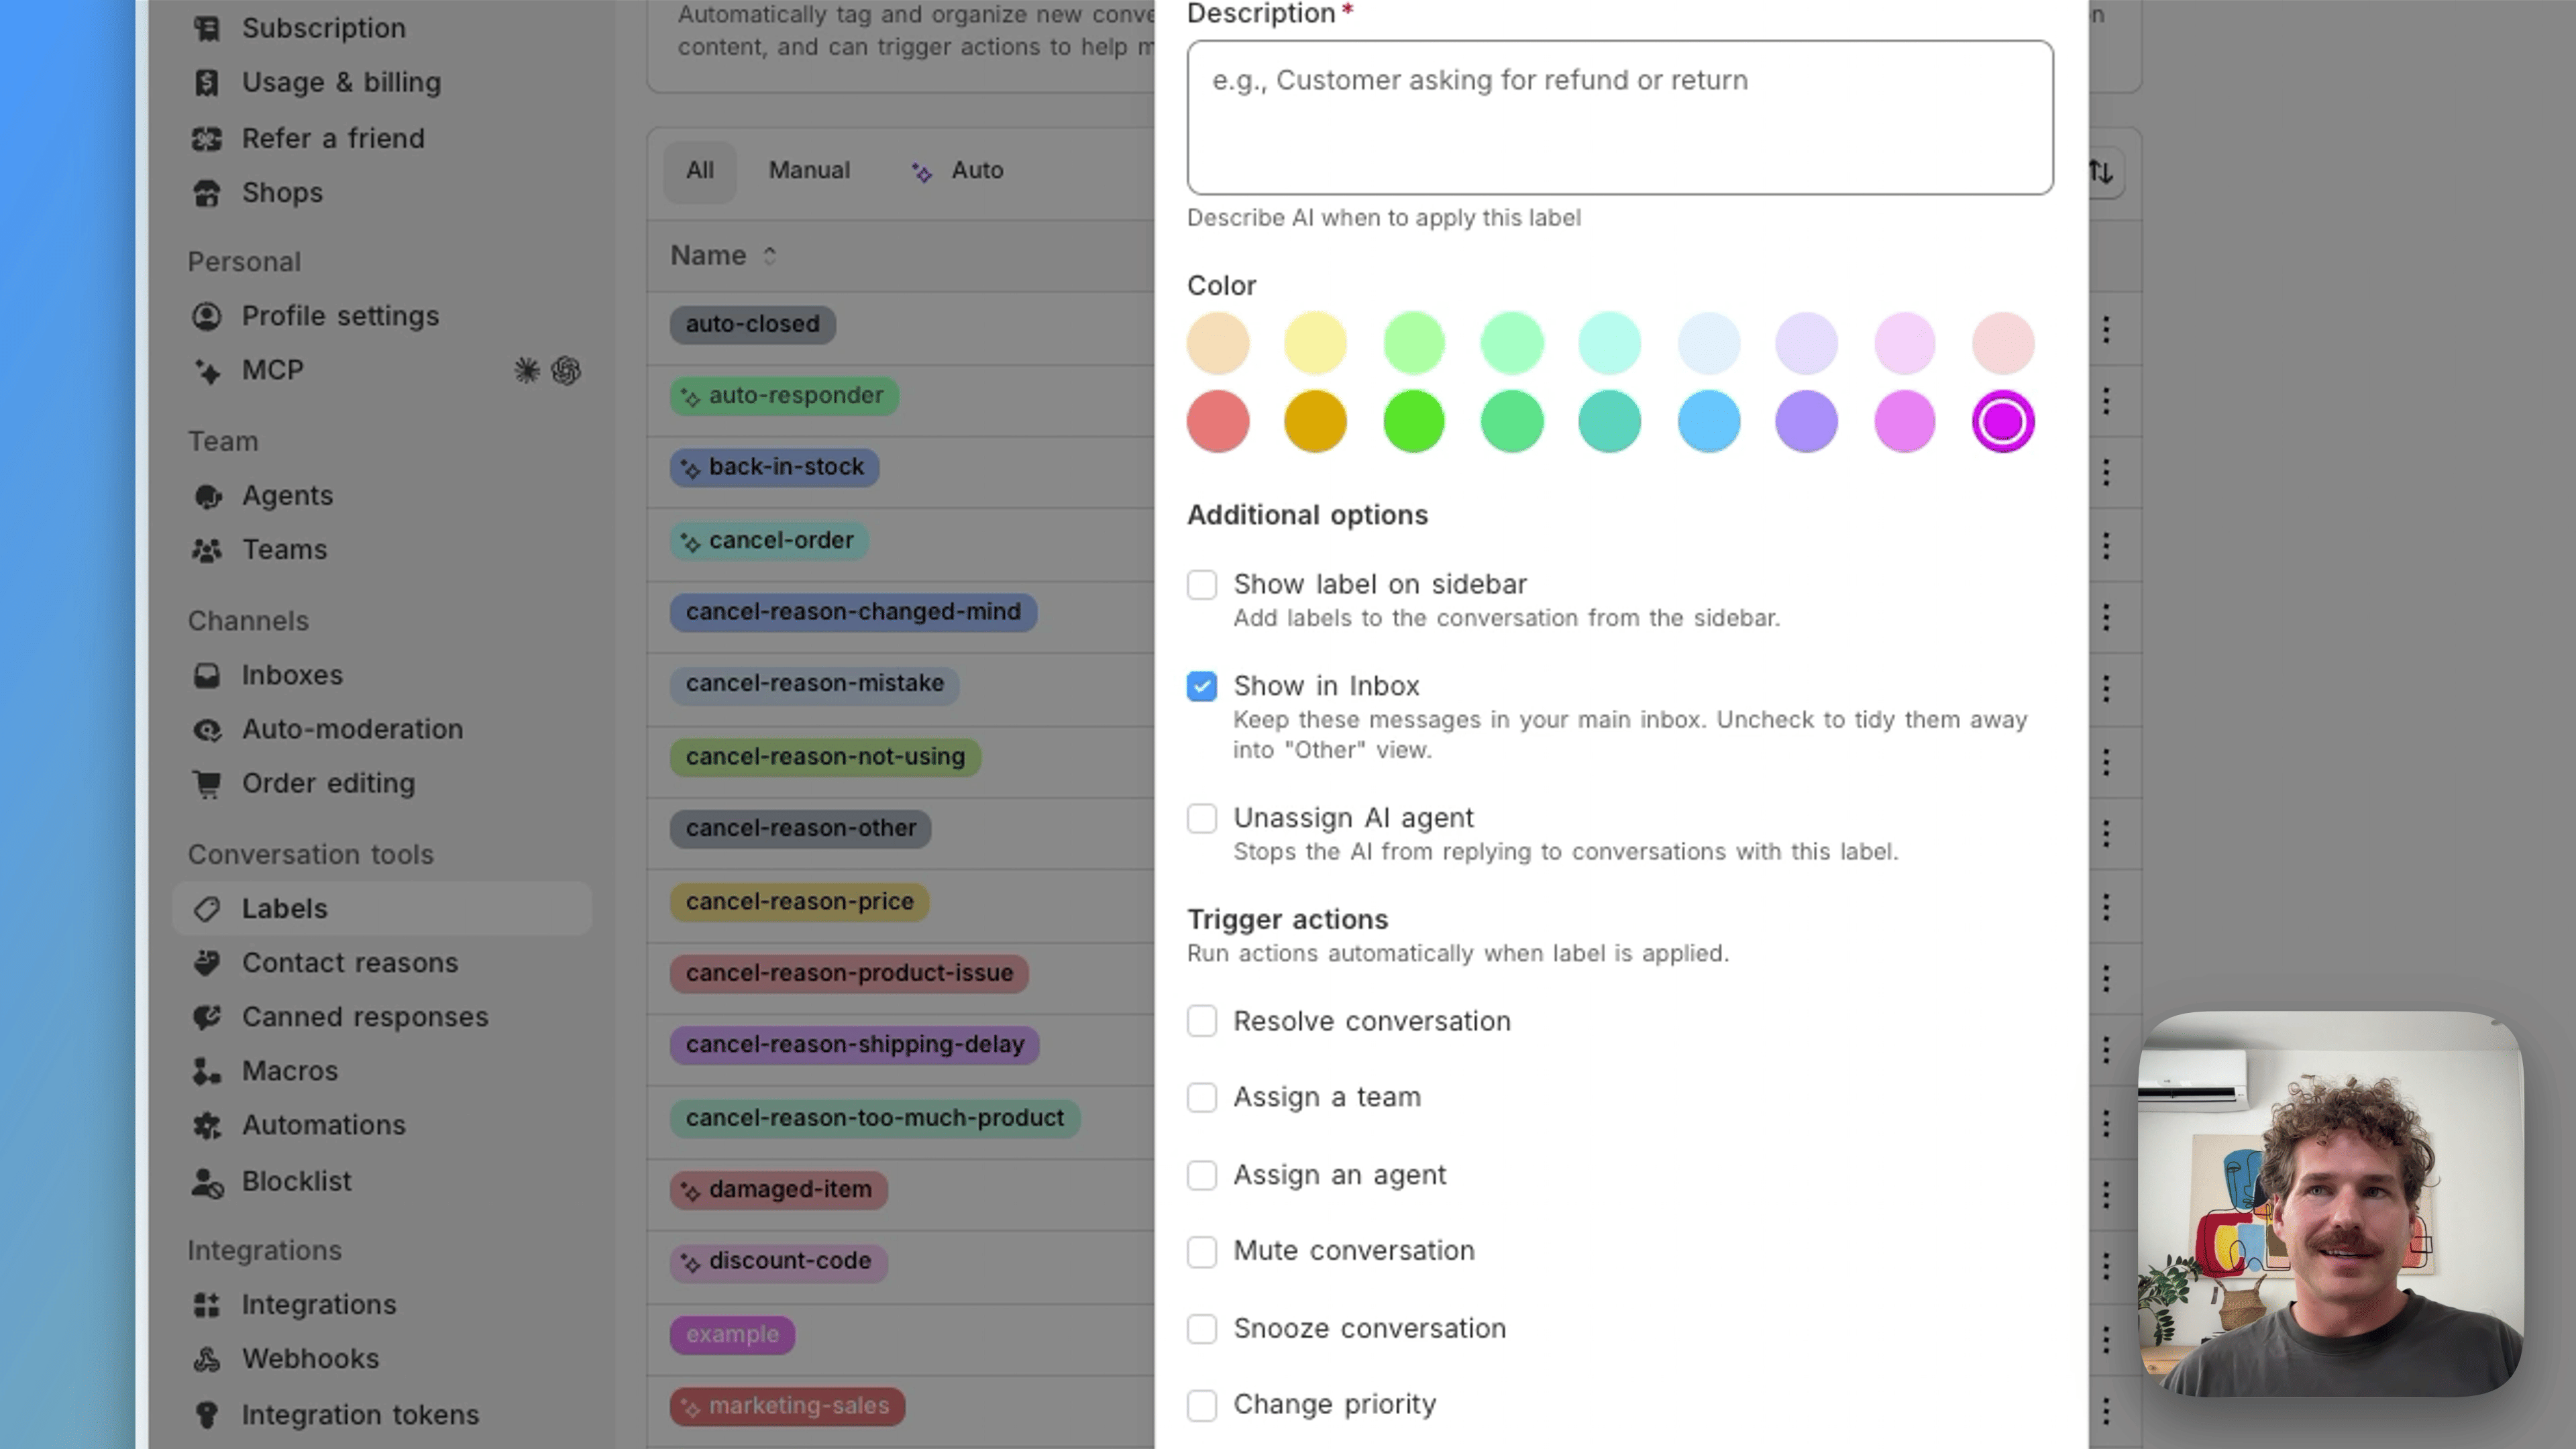Pick the bright green color swatch

(x=1414, y=422)
